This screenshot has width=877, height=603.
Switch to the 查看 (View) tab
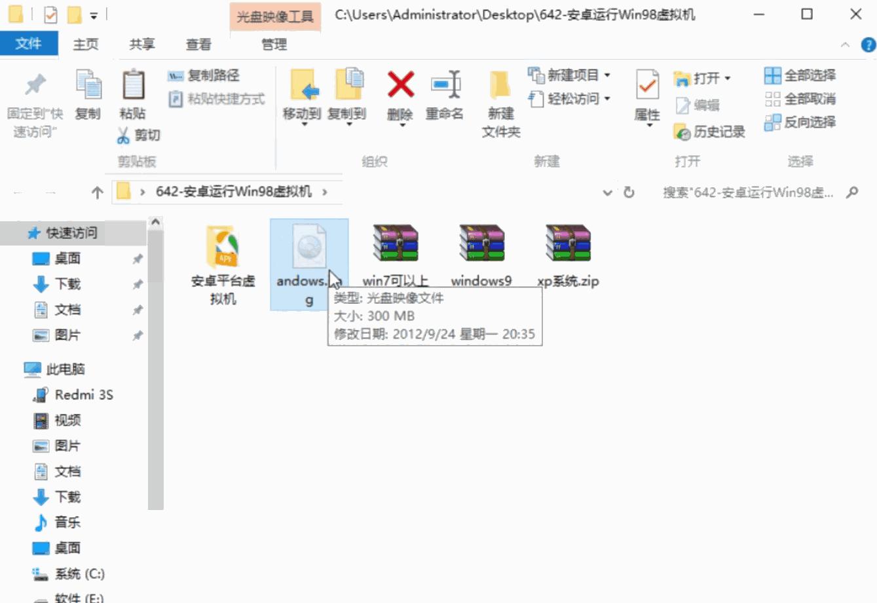(198, 45)
